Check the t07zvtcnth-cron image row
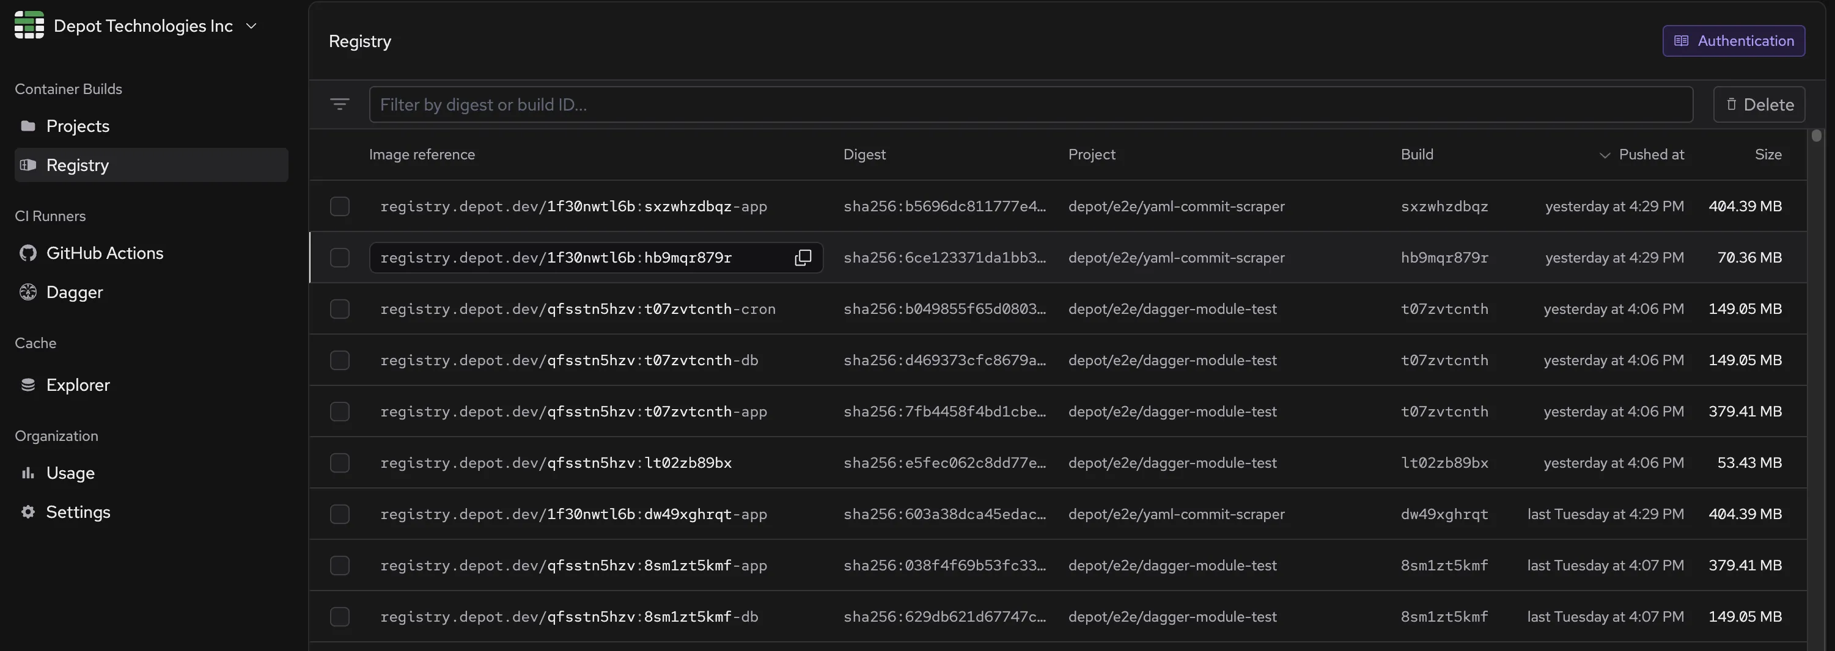 tap(340, 309)
